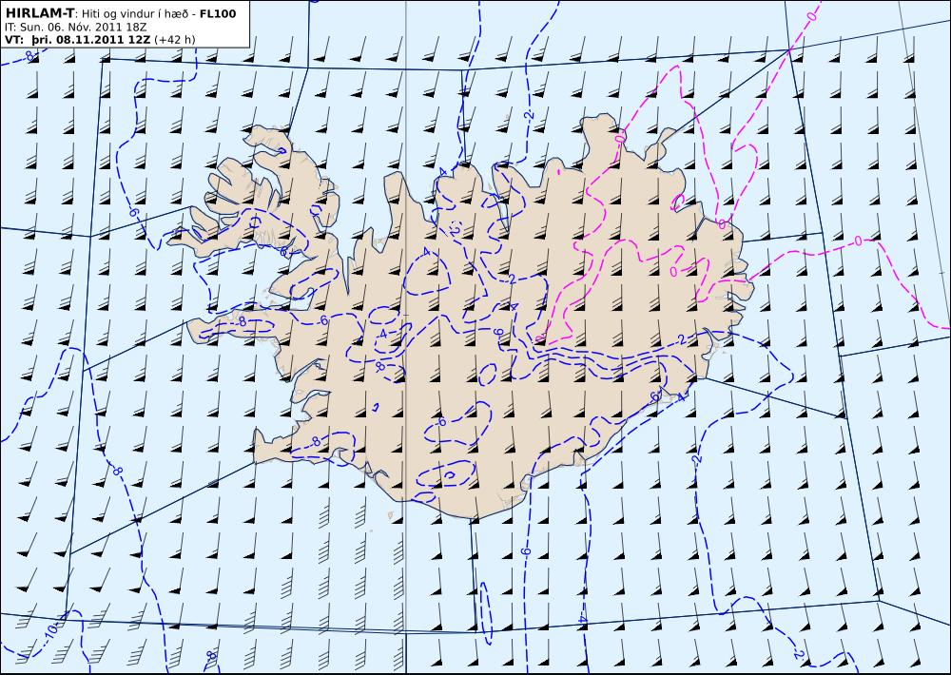Click the HIRLAM-T model title text

(39, 12)
